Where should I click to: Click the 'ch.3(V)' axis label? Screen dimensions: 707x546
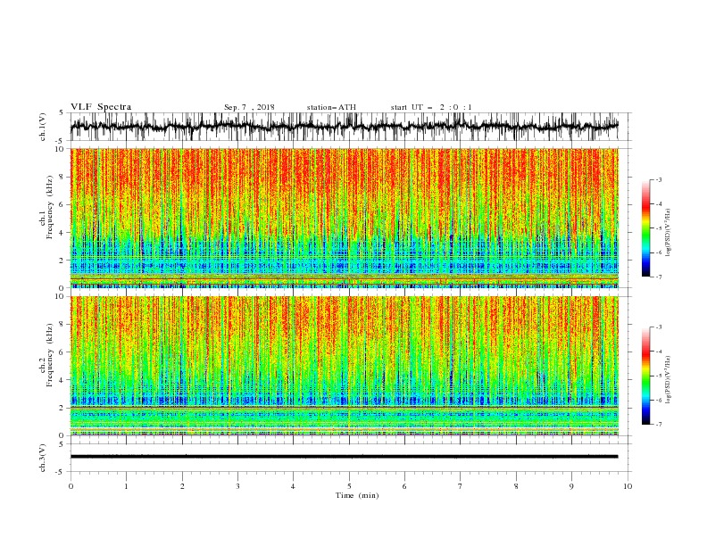point(43,458)
